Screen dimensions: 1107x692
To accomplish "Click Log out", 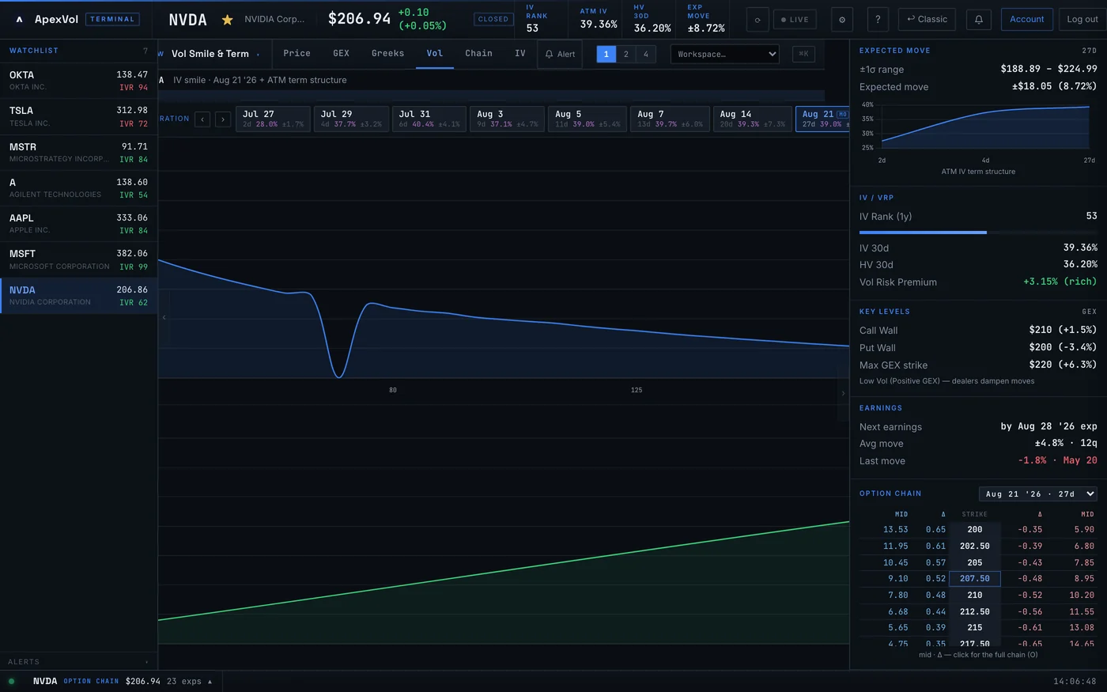I will pyautogui.click(x=1082, y=20).
